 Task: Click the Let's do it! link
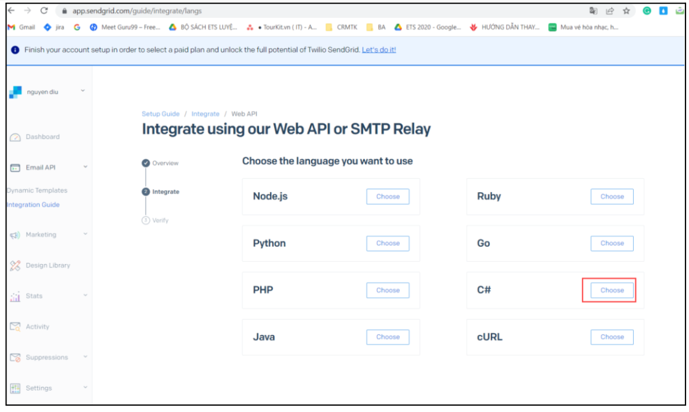coord(379,50)
